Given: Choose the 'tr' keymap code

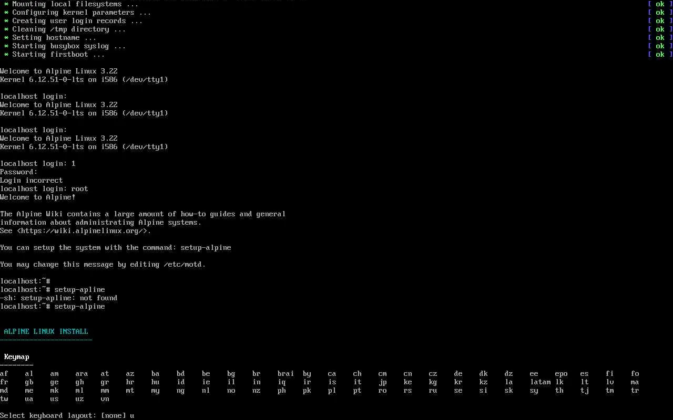Looking at the screenshot, I should point(635,390).
